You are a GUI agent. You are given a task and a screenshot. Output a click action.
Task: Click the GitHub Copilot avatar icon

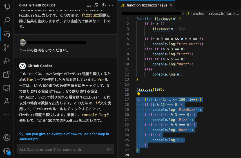click(x=23, y=66)
